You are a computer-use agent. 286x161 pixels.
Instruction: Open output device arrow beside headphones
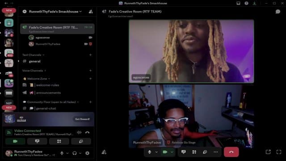point(80,153)
